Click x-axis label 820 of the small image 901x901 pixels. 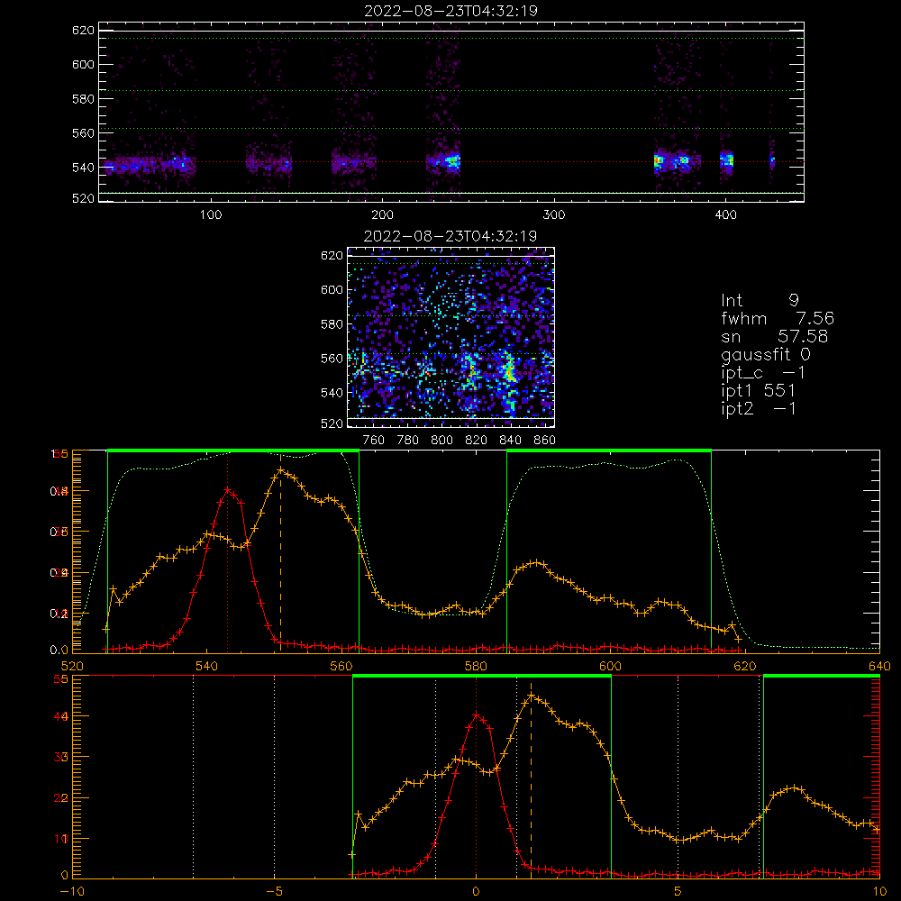pos(477,441)
